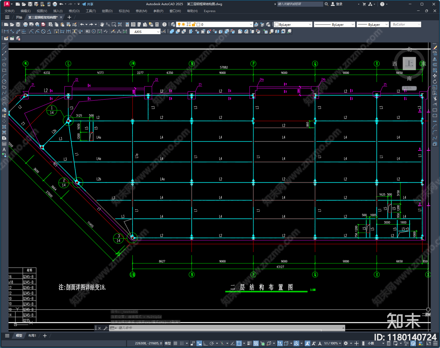Click the plus button to add new layout
Image resolution: width=440 pixels, height=348 pixels.
pos(45,336)
